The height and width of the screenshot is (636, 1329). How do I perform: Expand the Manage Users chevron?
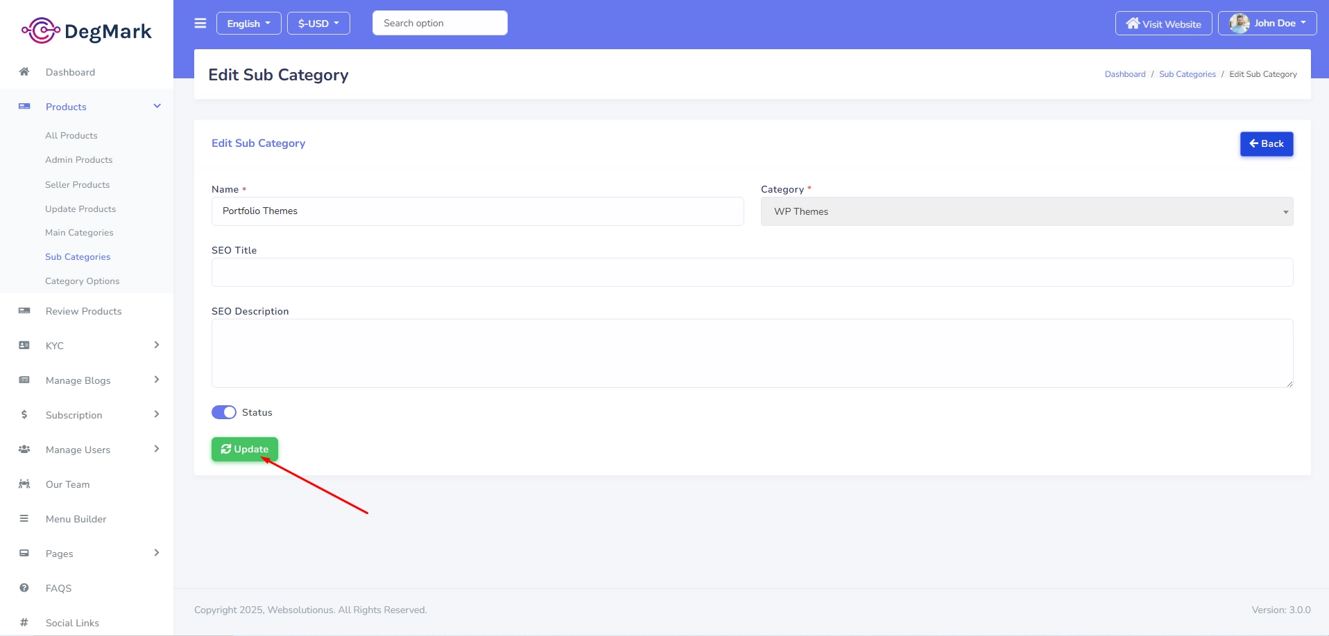(x=157, y=449)
